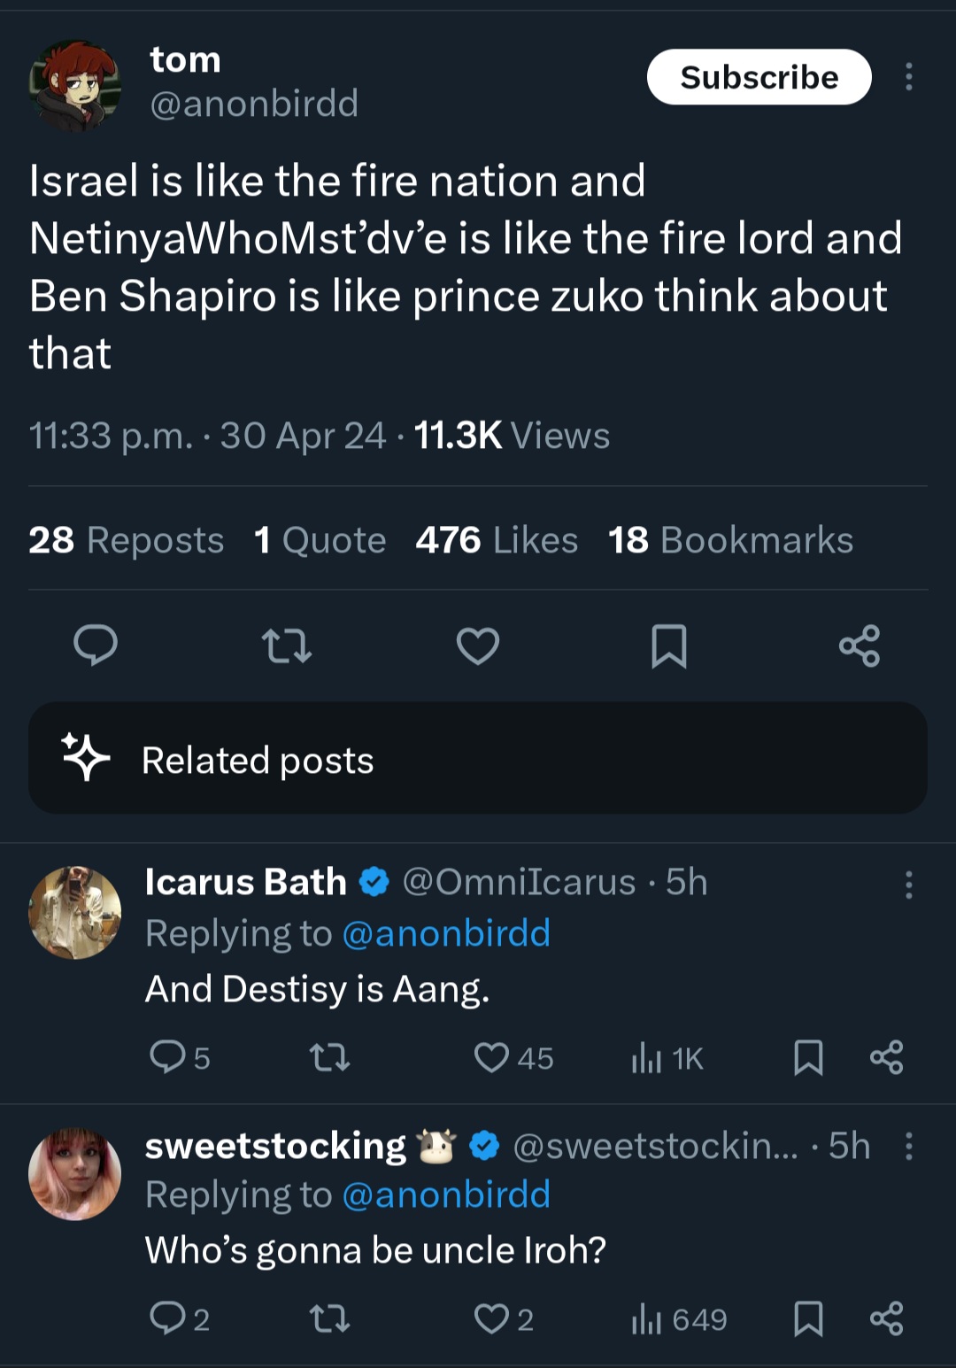Open more options for tom's post
The height and width of the screenshot is (1368, 956).
click(x=909, y=77)
